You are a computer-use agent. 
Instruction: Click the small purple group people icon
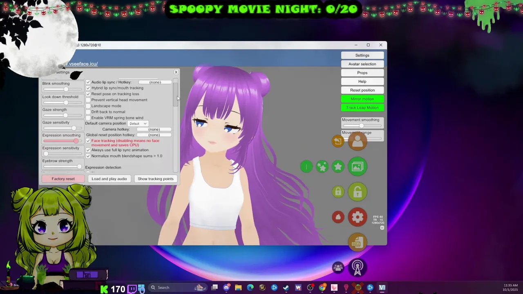338,268
